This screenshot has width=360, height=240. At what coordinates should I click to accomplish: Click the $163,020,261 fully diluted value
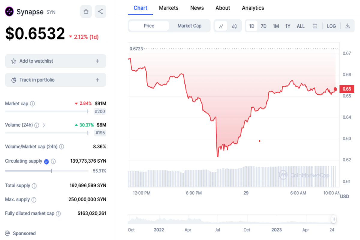(x=92, y=214)
